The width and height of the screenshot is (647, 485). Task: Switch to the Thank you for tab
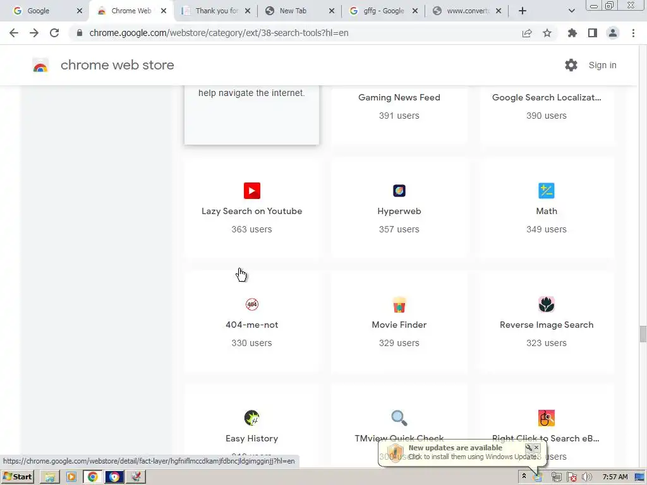point(216,11)
